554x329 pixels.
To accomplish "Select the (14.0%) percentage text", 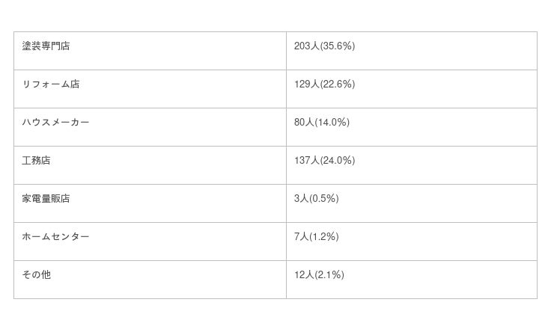I will tap(332, 123).
